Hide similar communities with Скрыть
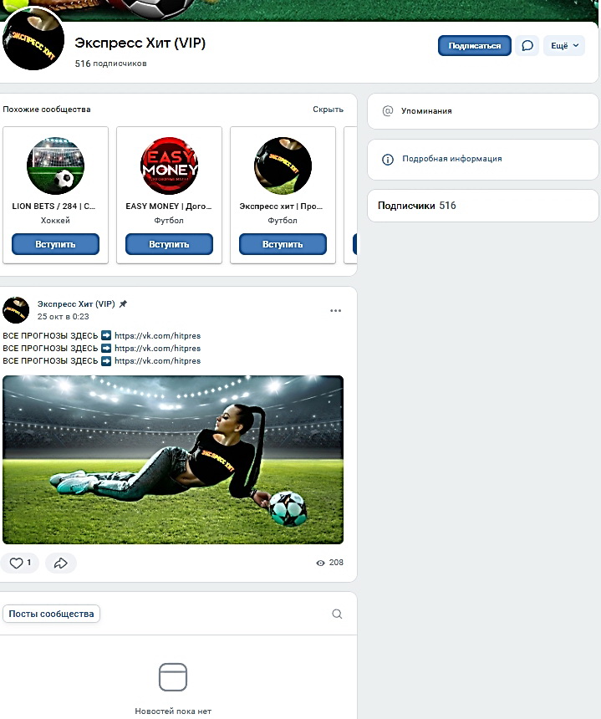The image size is (601, 719). point(328,110)
